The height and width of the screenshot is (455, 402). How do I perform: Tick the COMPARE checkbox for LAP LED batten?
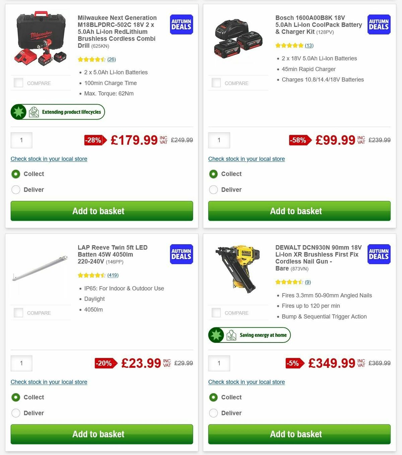(18, 313)
